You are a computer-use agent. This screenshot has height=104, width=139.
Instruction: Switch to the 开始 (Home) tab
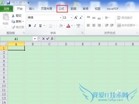20,9
